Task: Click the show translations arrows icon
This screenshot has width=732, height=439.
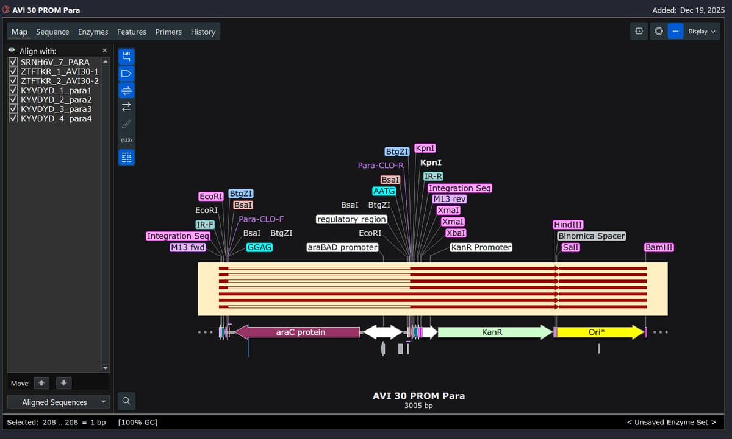Action: tap(126, 107)
